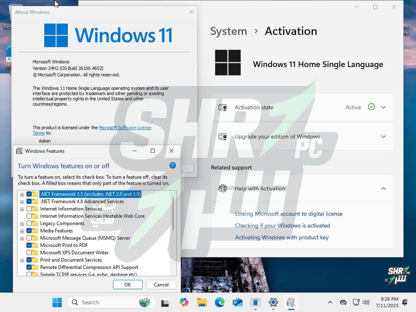Expand the .NET Framework 3.5 tree node
Screen dimensions: 416x312
[22, 195]
